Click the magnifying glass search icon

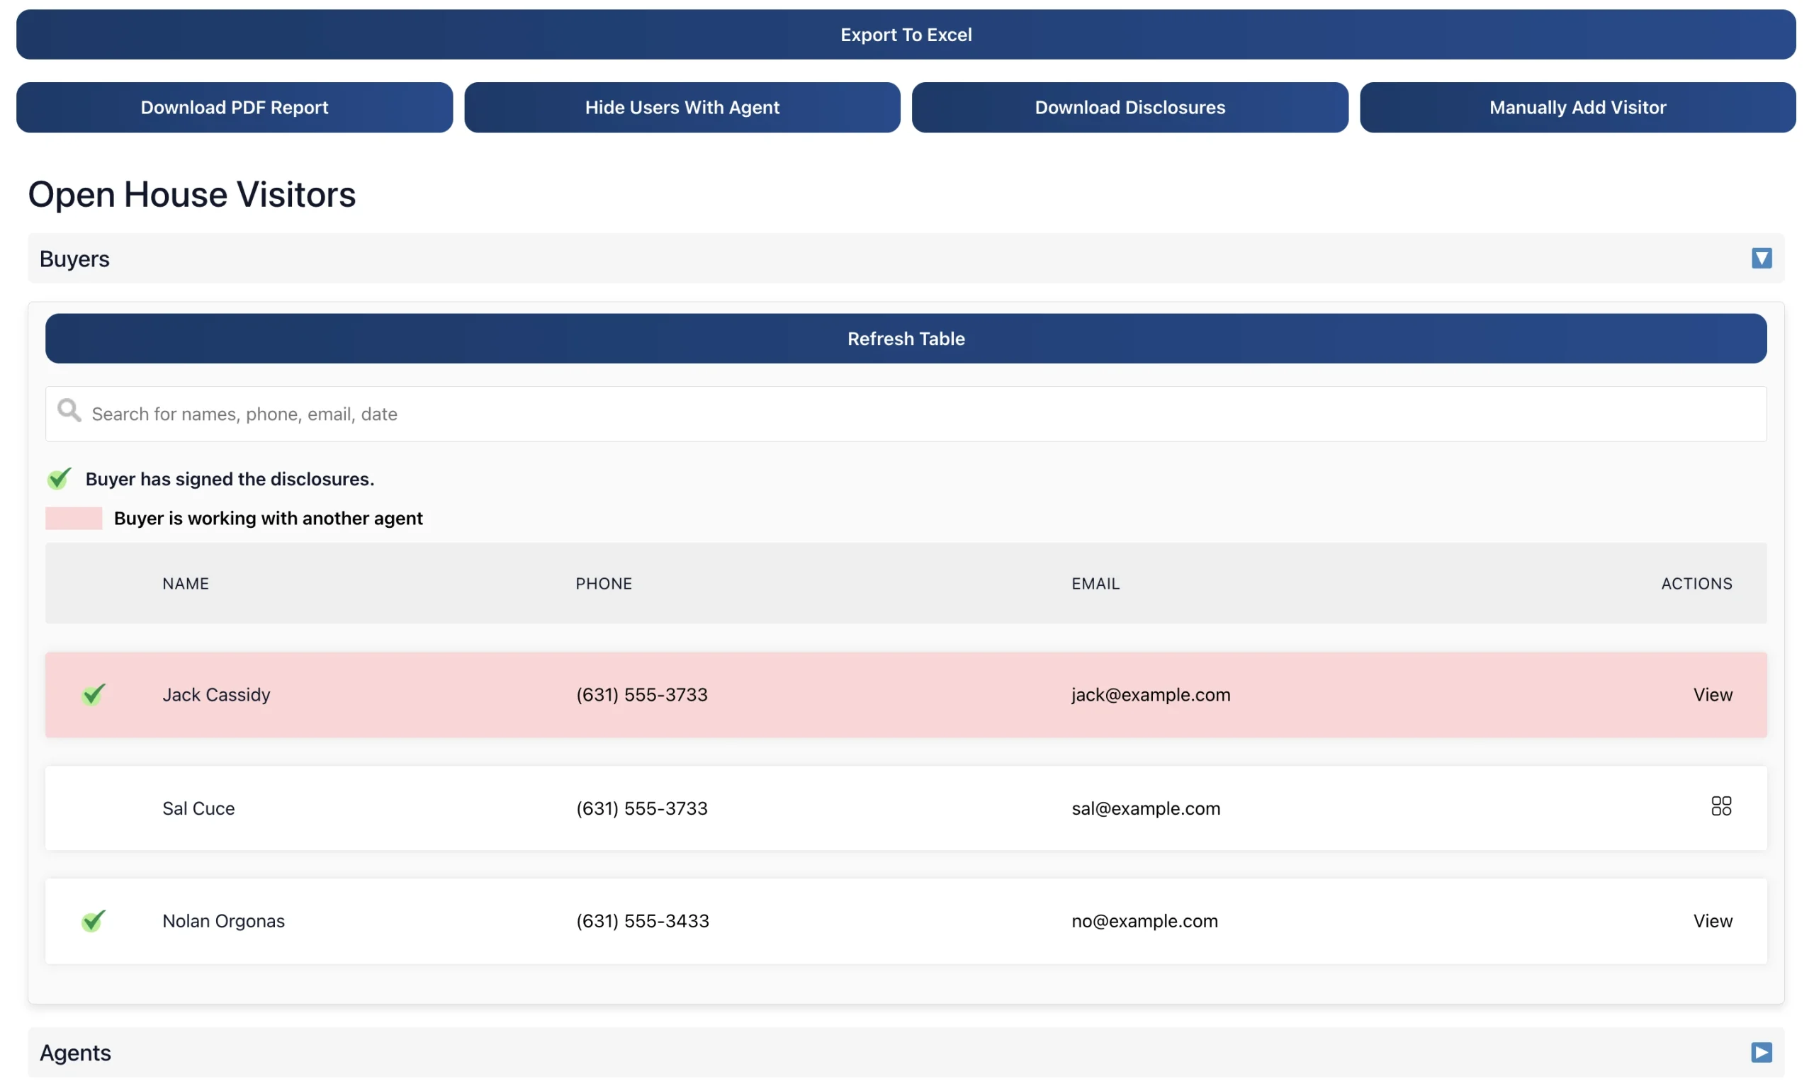(x=69, y=410)
